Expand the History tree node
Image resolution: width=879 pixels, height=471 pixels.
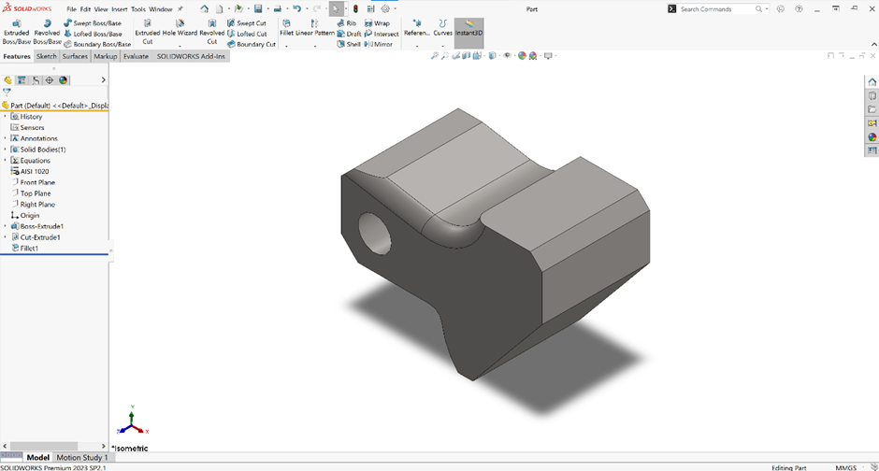(5, 117)
